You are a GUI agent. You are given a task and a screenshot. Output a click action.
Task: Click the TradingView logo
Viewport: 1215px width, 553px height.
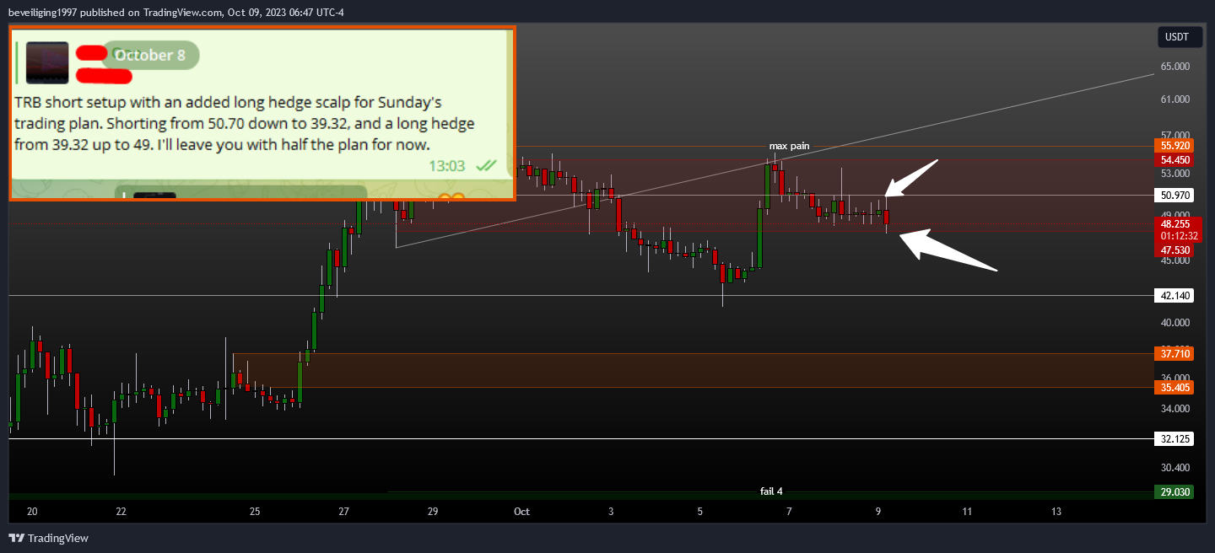point(49,538)
